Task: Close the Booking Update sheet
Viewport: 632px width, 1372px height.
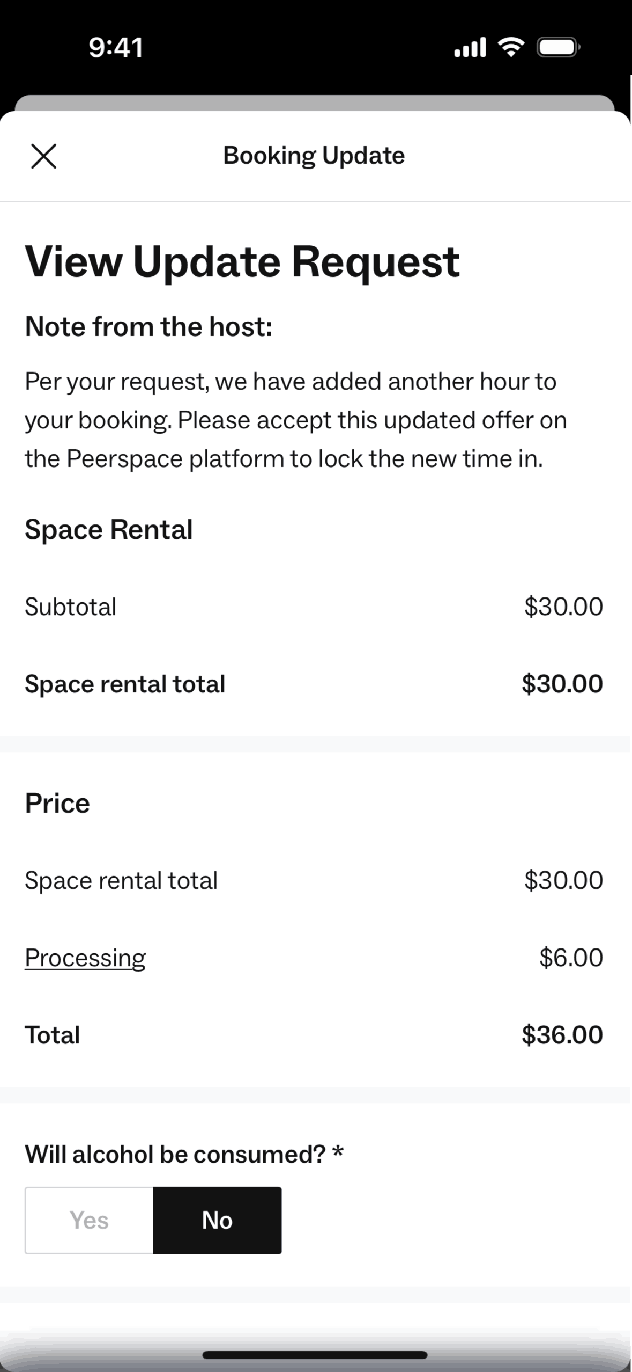Action: coord(43,156)
